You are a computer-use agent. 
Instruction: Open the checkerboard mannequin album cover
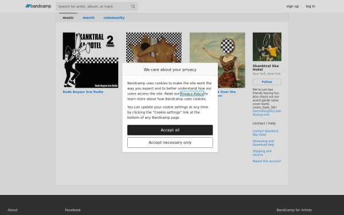coord(154,48)
